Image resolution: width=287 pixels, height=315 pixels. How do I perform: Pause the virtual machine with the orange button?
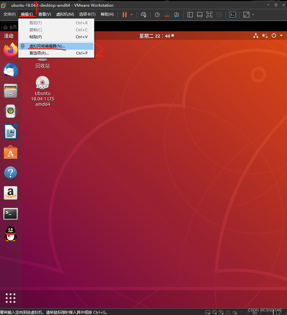124,15
